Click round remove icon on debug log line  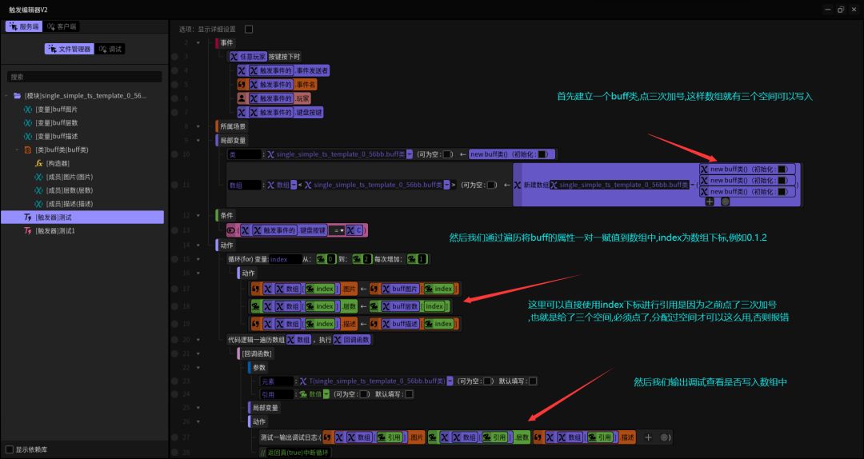click(664, 437)
